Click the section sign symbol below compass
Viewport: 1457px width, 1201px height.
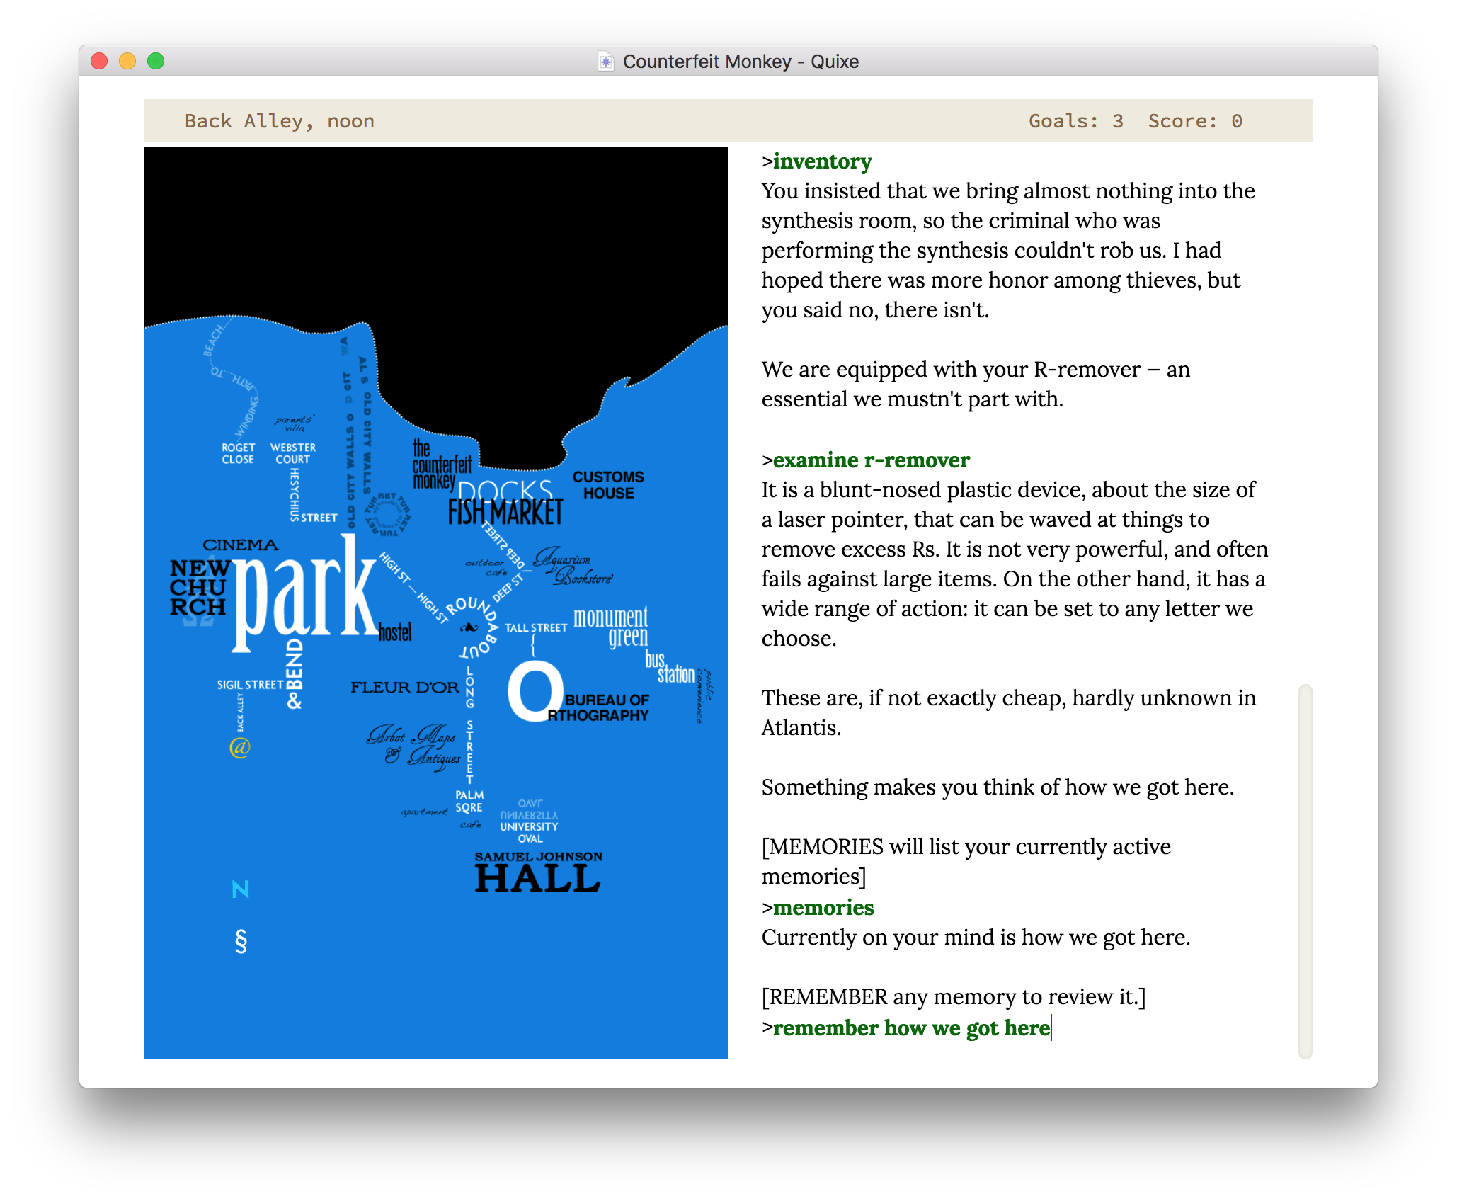pyautogui.click(x=241, y=941)
